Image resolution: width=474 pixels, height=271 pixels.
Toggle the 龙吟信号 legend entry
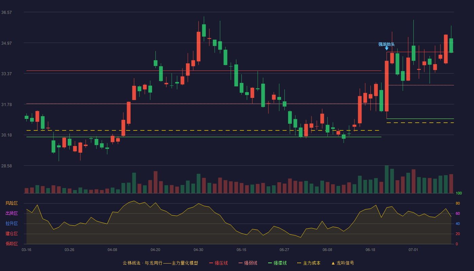[x=342, y=263]
